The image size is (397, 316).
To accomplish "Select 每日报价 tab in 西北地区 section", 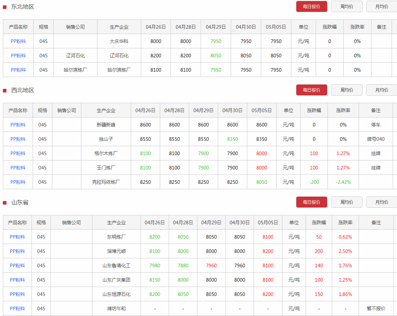I will tap(311, 90).
